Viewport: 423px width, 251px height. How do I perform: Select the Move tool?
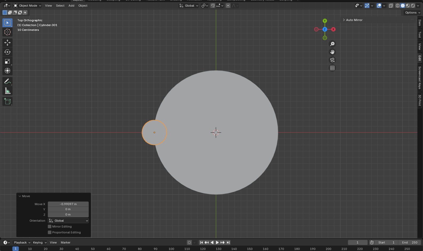tap(7, 43)
